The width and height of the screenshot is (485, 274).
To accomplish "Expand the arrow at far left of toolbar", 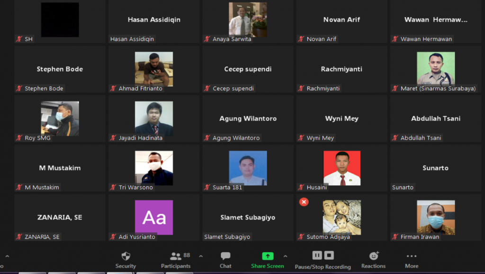I will point(7,256).
